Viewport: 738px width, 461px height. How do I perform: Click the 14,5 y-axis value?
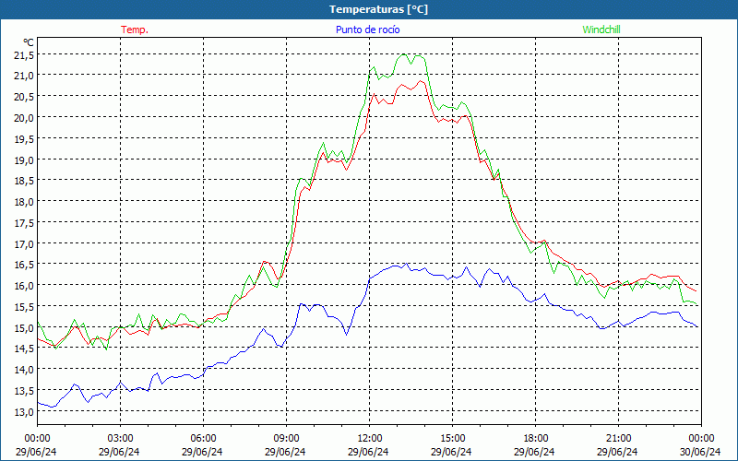(24, 349)
